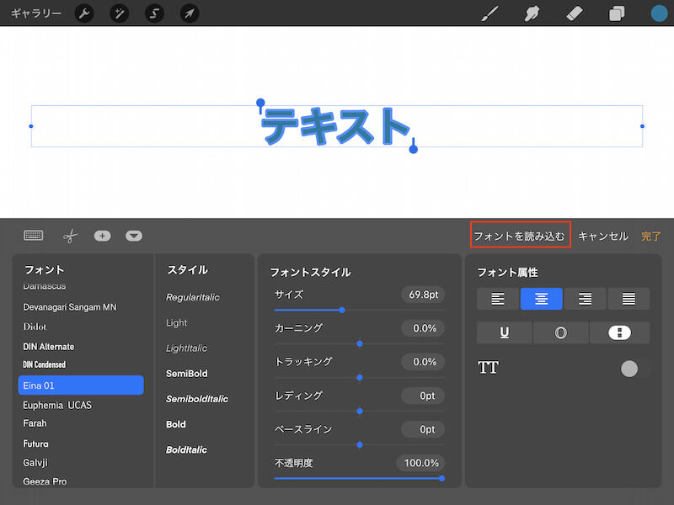Align text right
This screenshot has height=505, width=674.
click(585, 299)
